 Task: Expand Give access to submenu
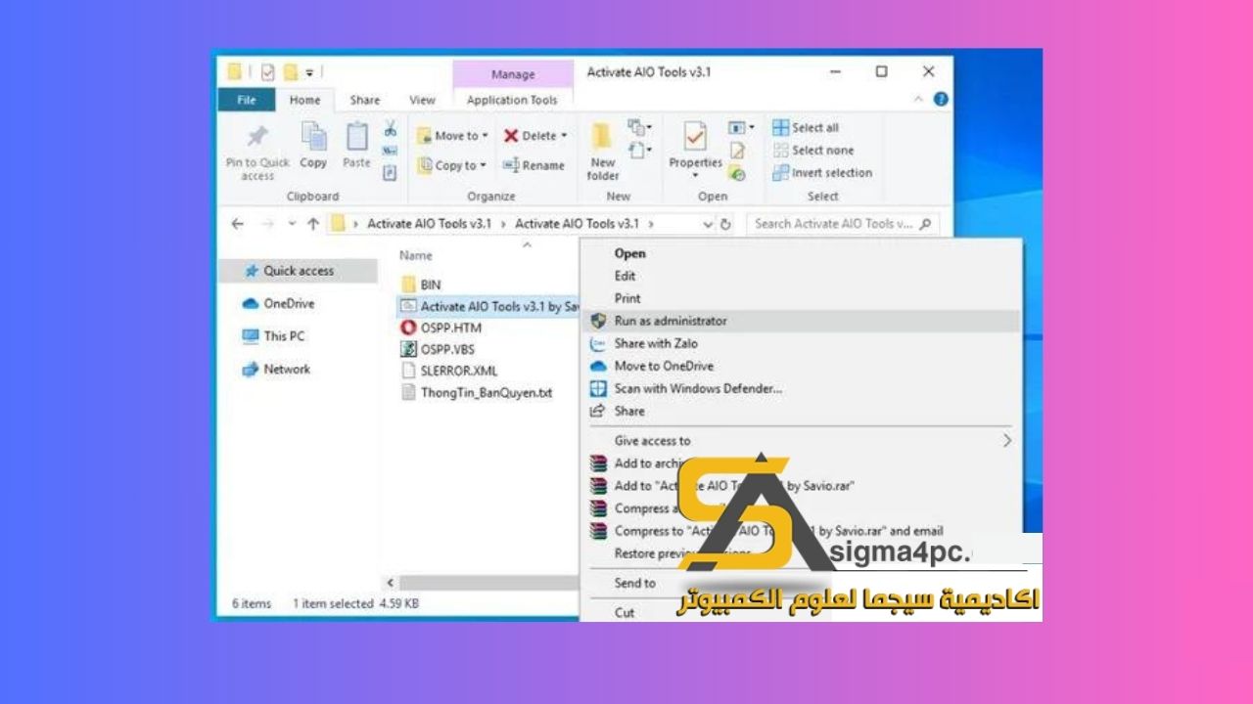coord(801,441)
